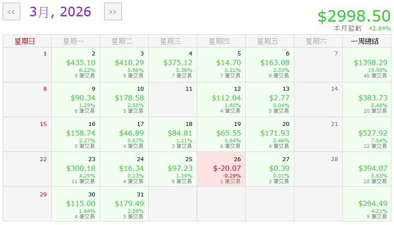
Task: Open March 2 cell showing $435.10
Action: (75, 65)
